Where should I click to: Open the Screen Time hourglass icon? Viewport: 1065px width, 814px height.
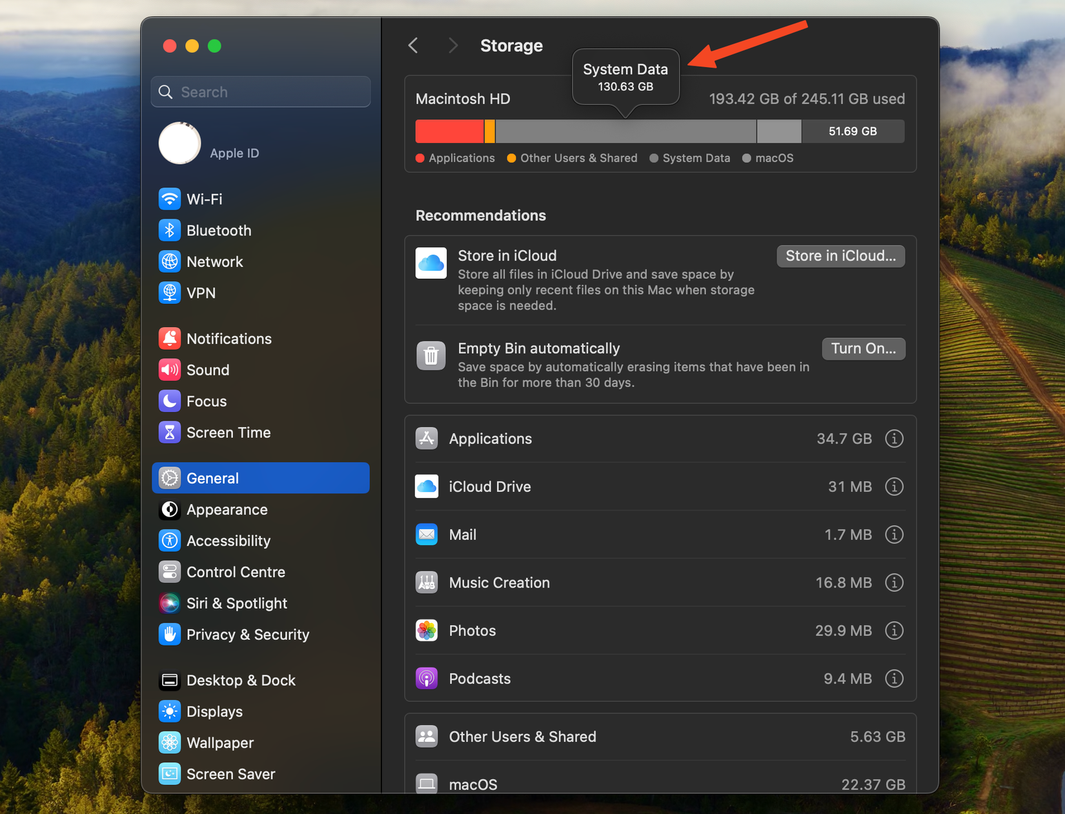point(169,432)
